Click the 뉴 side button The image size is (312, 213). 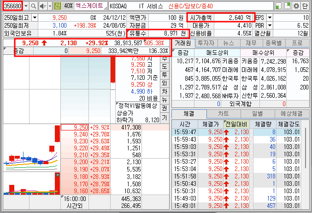(165, 100)
